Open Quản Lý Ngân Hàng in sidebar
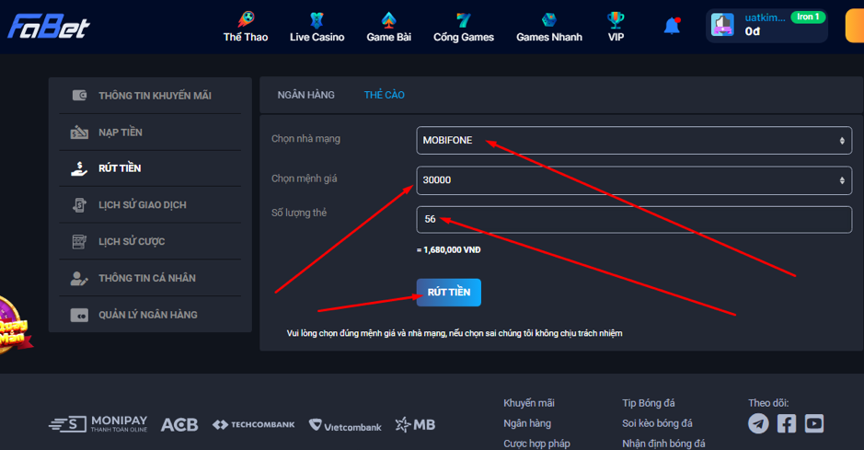 pos(147,315)
